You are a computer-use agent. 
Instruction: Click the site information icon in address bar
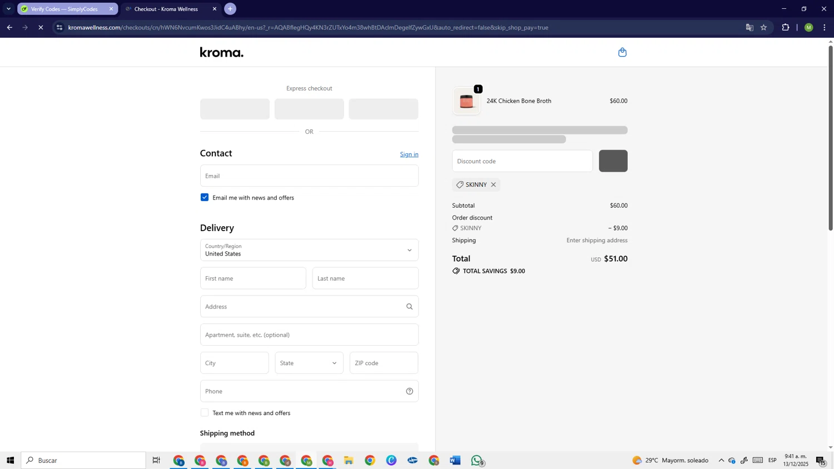tap(59, 27)
